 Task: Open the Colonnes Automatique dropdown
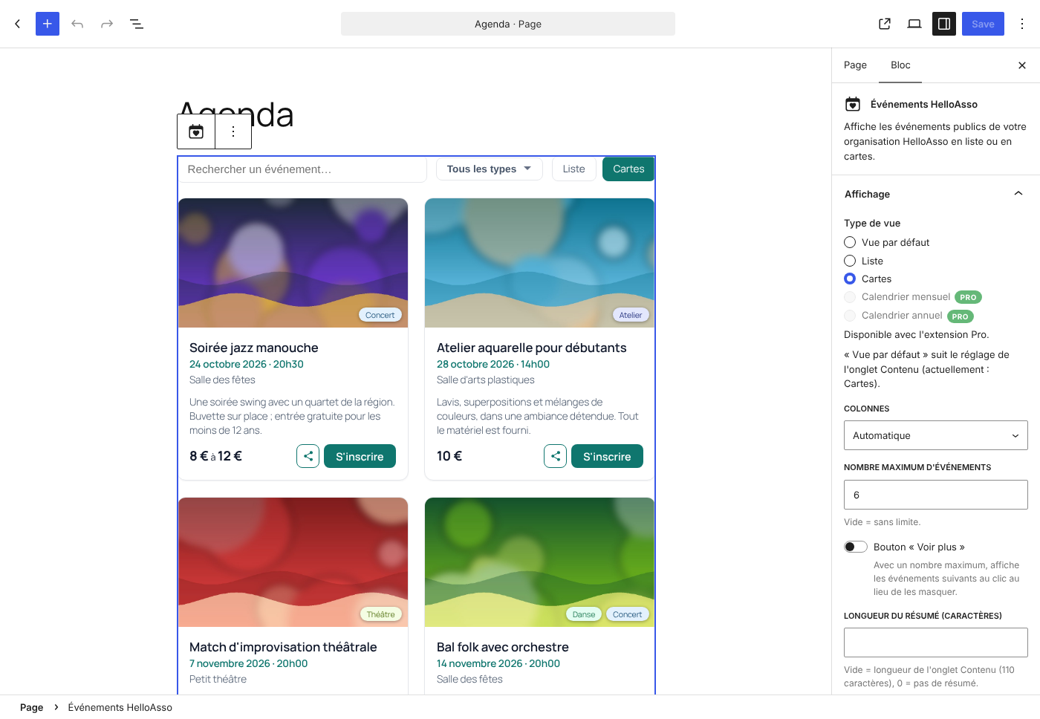point(936,435)
